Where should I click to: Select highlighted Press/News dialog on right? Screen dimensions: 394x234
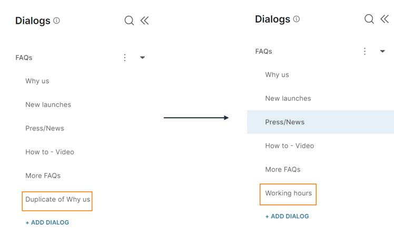tap(320, 122)
